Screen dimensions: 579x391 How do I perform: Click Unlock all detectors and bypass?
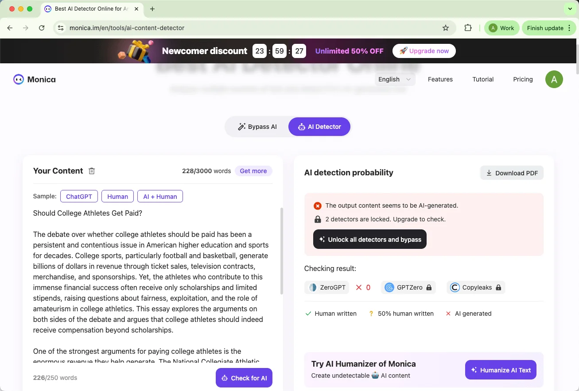tap(369, 239)
